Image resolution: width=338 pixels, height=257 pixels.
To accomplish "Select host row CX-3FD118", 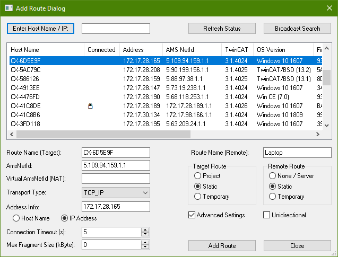I will 166,124.
